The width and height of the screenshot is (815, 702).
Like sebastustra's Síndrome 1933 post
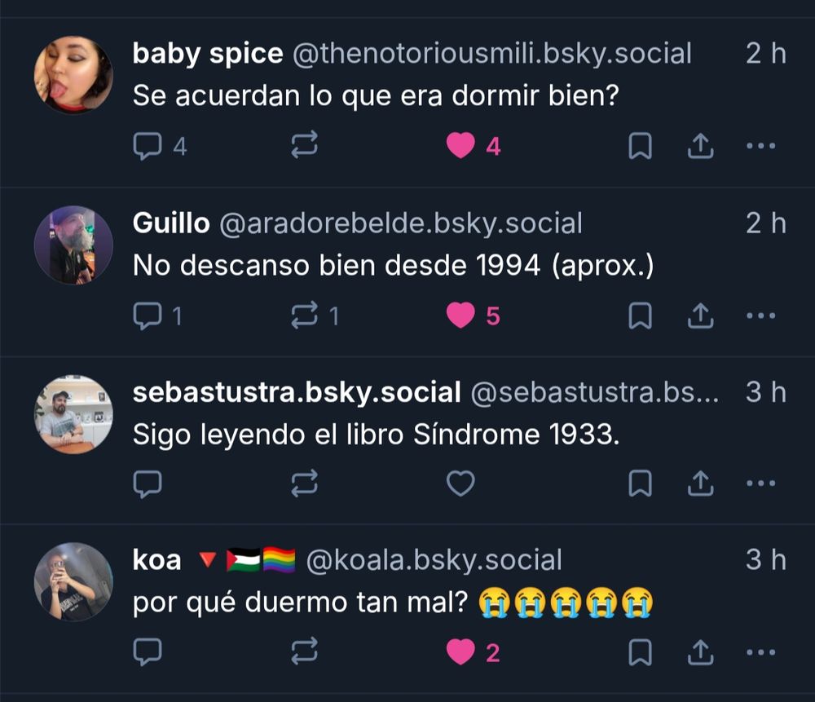(x=460, y=483)
